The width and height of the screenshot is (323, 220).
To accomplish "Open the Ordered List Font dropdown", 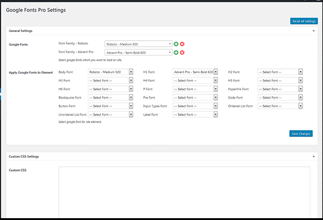I will tap(280, 106).
